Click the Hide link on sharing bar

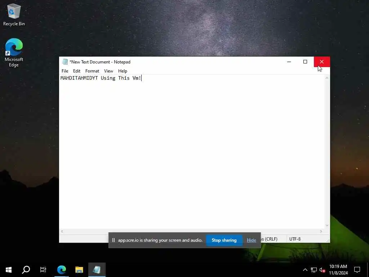(251, 240)
